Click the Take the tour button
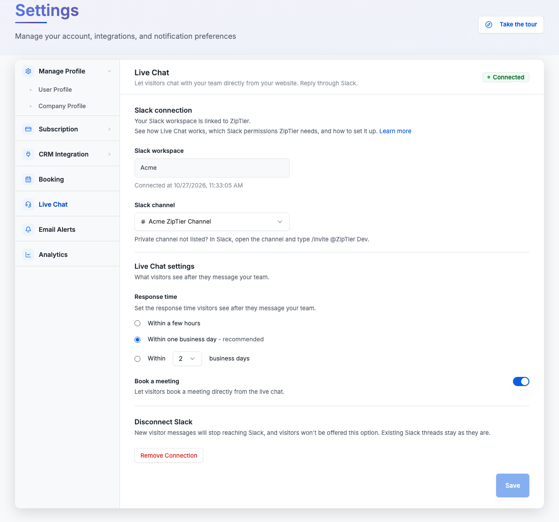Viewport: 559px width, 522px height. coord(511,25)
